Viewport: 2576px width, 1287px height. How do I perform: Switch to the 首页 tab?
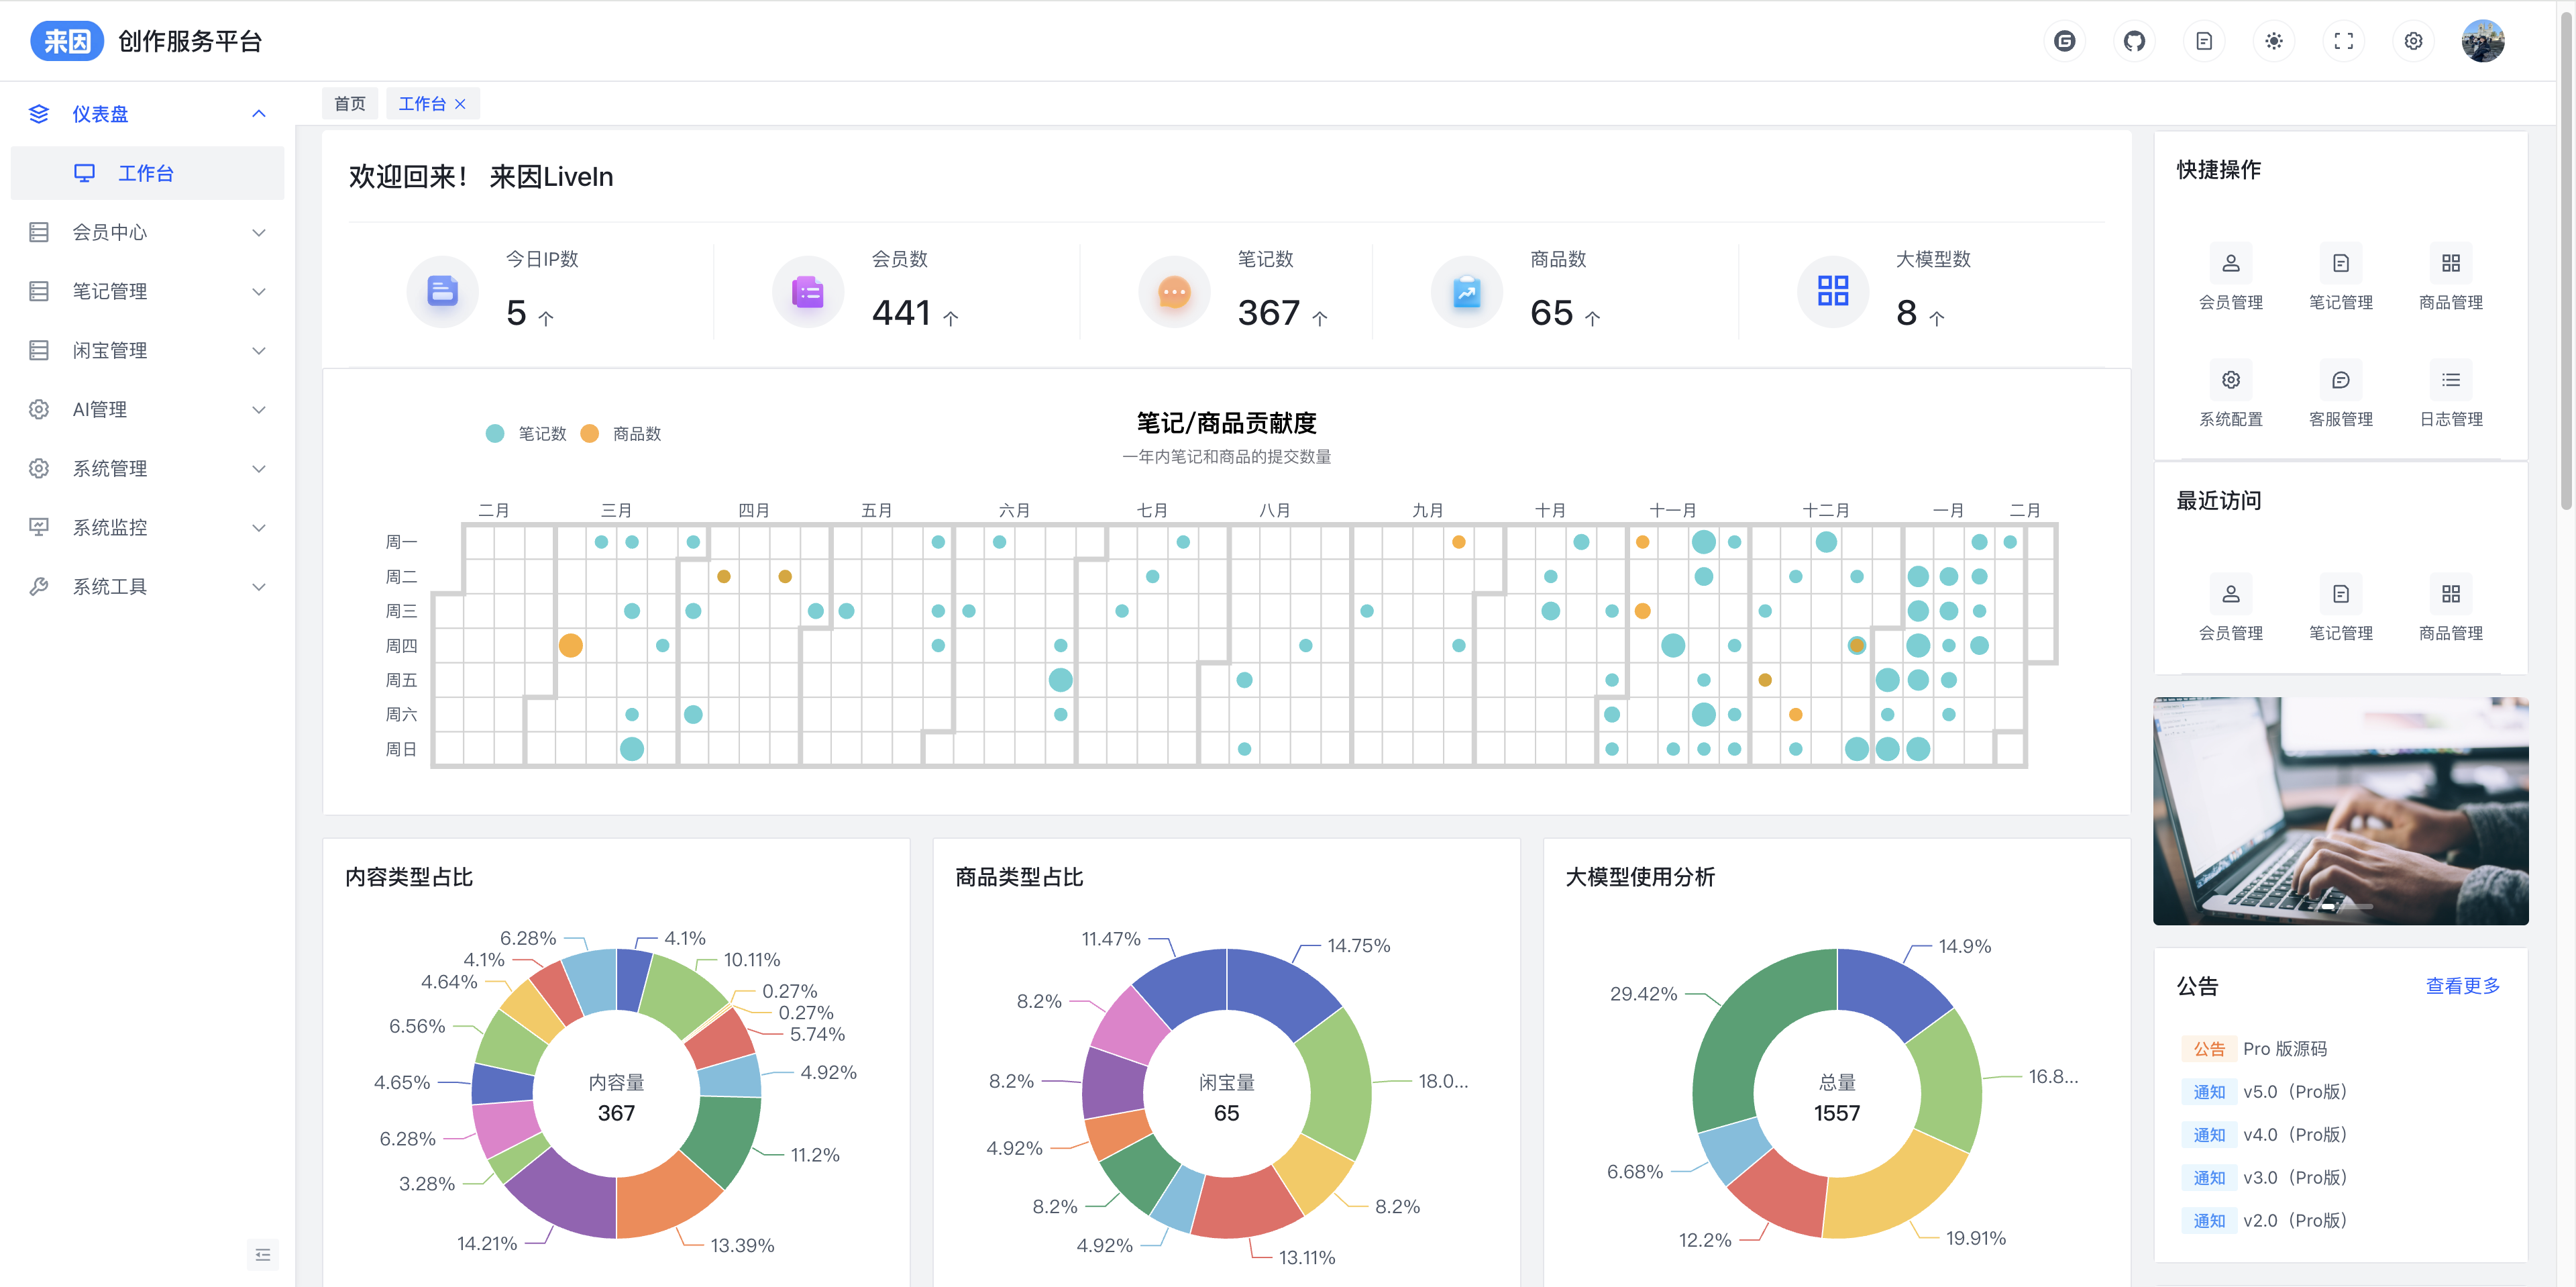(349, 104)
